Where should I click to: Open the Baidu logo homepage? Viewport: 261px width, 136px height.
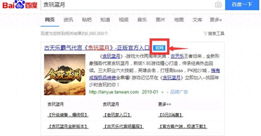(x=20, y=4)
